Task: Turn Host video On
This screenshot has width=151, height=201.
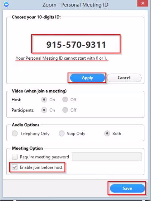Action: (x=44, y=100)
